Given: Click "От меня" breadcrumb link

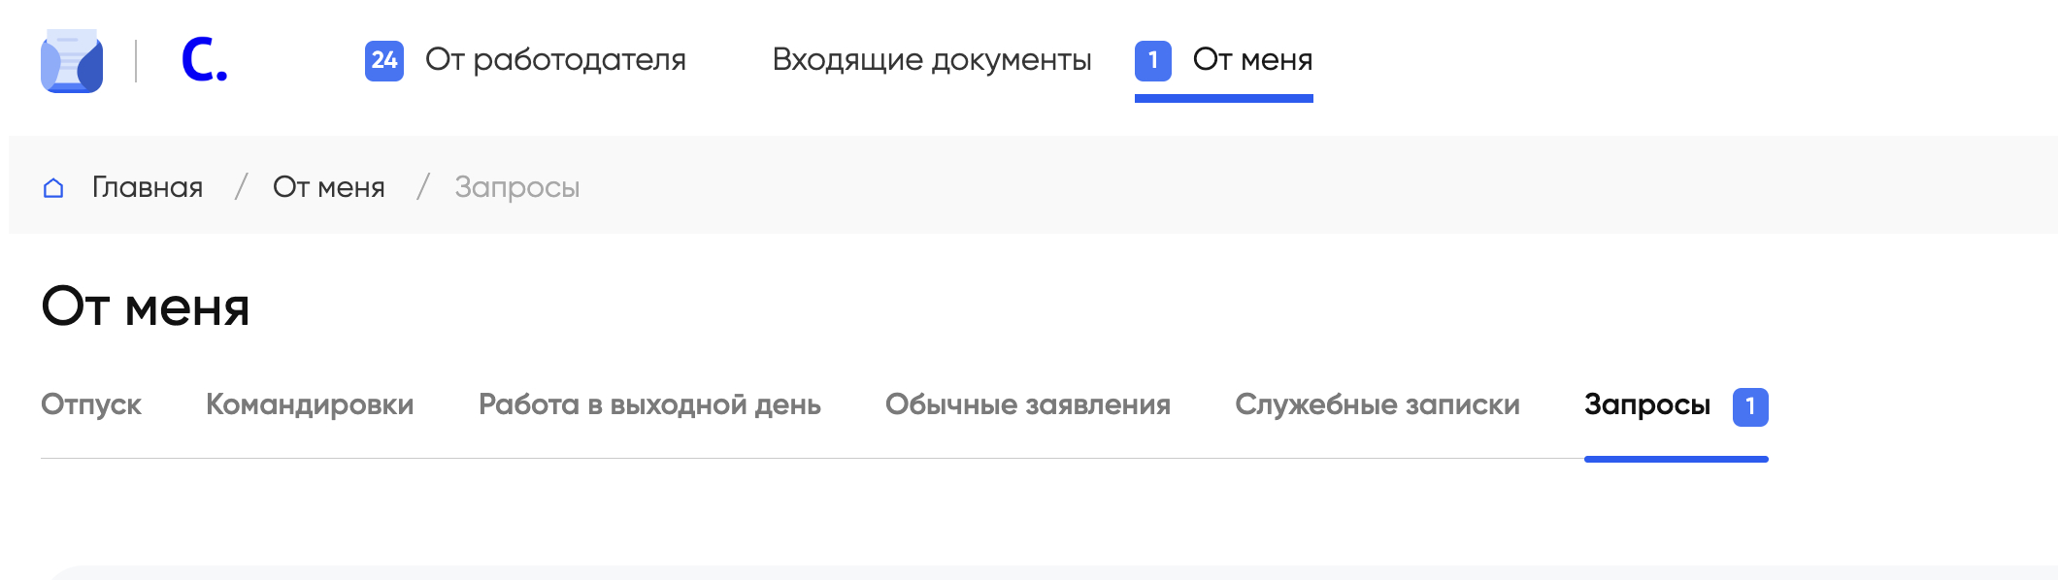Looking at the screenshot, I should pyautogui.click(x=329, y=187).
